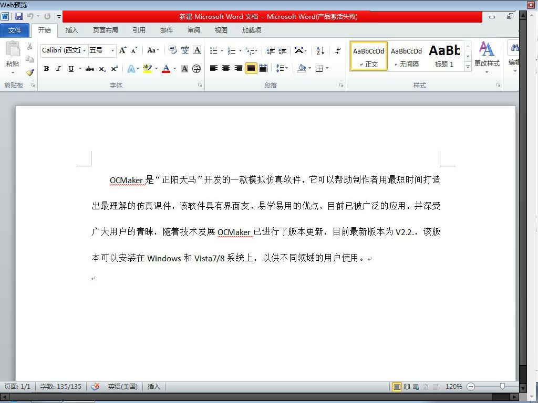Apply the 标题 1 style
The image size is (538, 403).
pos(444,56)
